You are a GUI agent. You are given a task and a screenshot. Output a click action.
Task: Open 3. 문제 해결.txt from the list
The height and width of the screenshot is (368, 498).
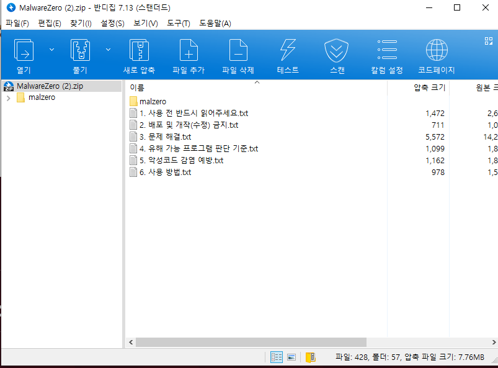click(165, 137)
